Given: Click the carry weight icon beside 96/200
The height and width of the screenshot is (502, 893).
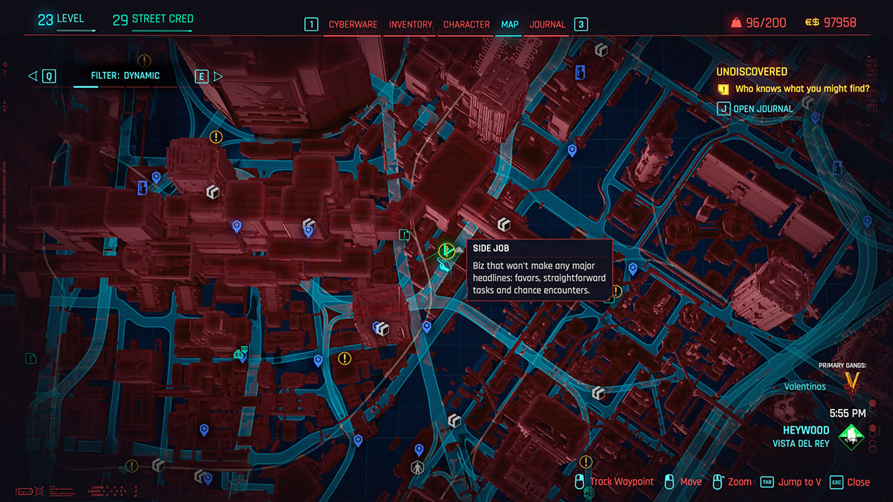Looking at the screenshot, I should [735, 23].
